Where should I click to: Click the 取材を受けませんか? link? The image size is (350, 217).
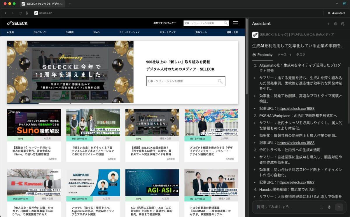(x=165, y=23)
